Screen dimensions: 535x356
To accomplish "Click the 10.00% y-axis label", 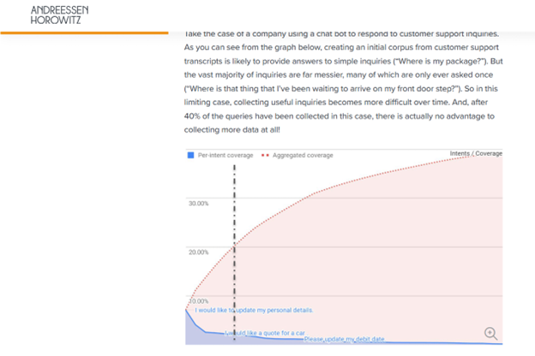I will [x=197, y=301].
